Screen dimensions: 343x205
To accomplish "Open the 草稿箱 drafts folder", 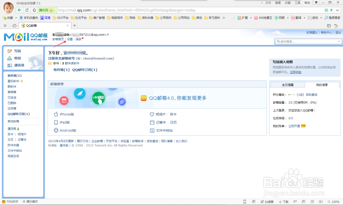I will coord(12,92).
